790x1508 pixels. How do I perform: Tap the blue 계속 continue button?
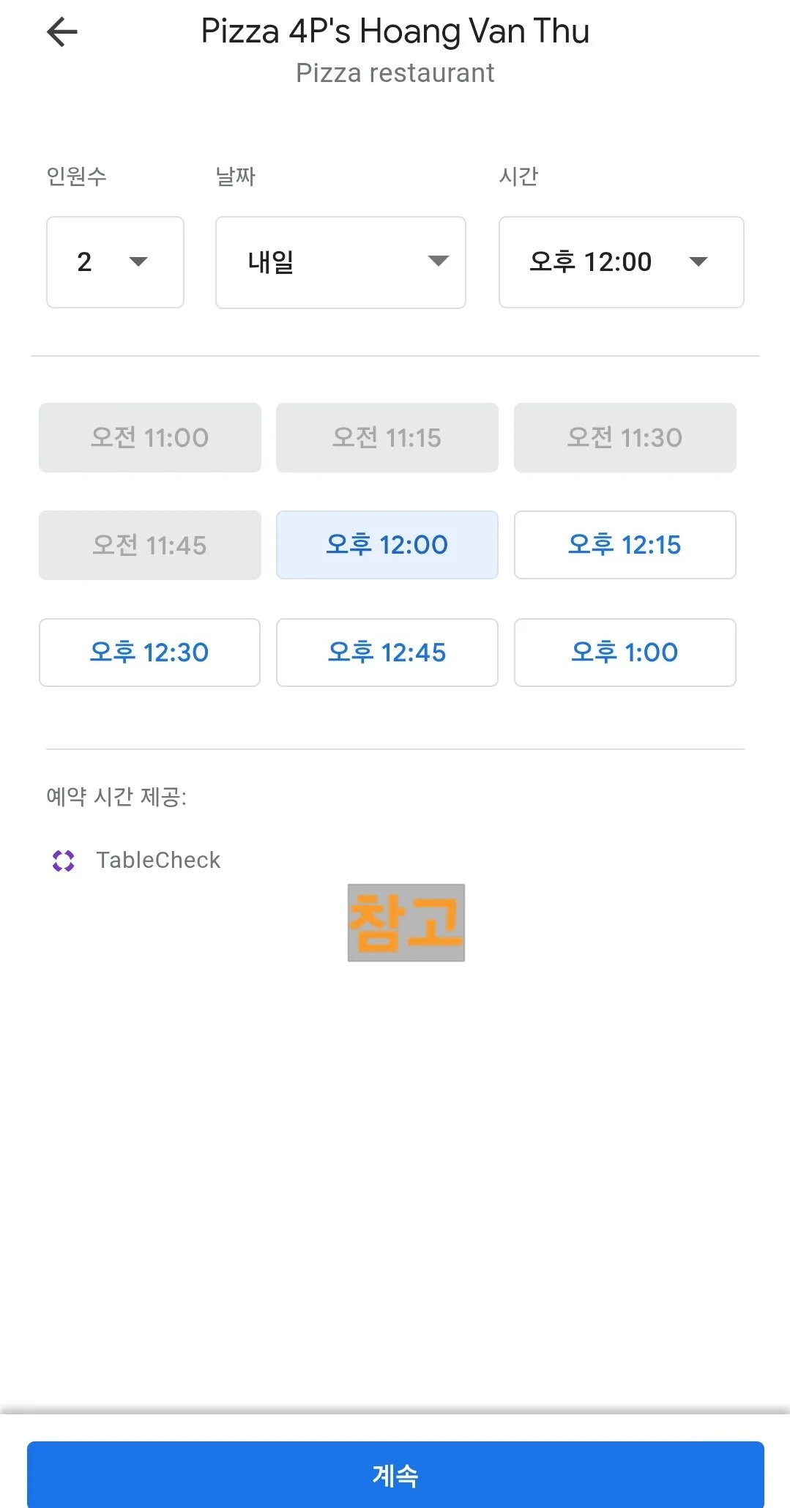pos(395,1474)
